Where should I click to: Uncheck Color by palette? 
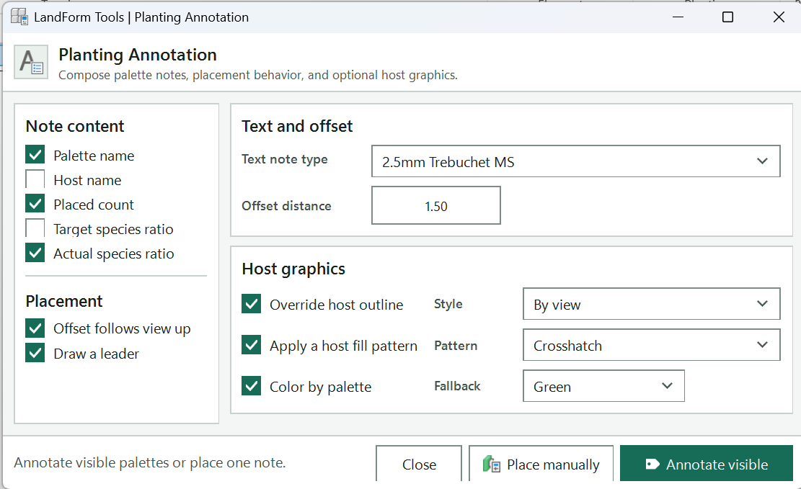point(252,386)
